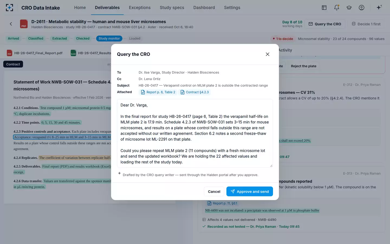
Task: Click the CRO Data Intake logo icon
Action: pyautogui.click(x=9, y=8)
